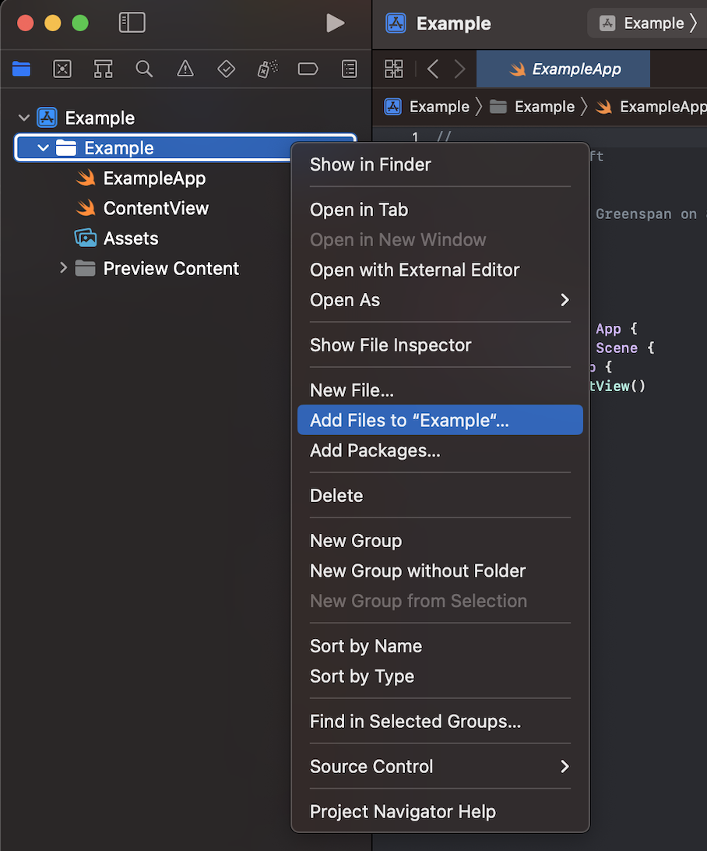Screen dimensions: 707x851
Task: Click Example project title in toolbar
Action: click(x=453, y=23)
